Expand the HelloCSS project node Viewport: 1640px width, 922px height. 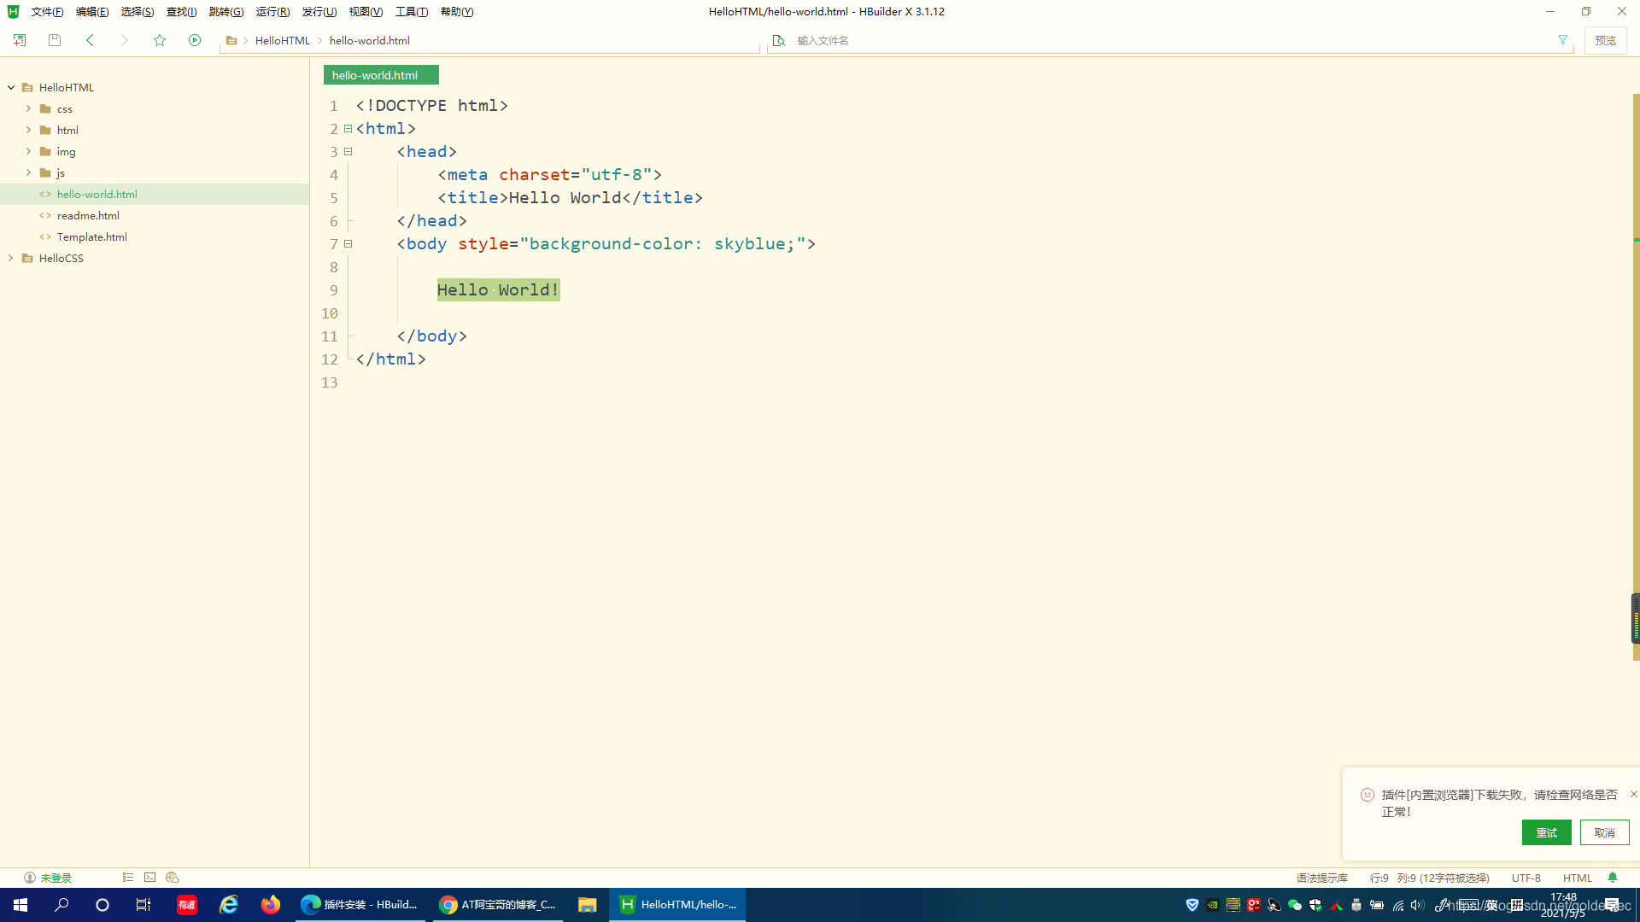click(x=11, y=258)
